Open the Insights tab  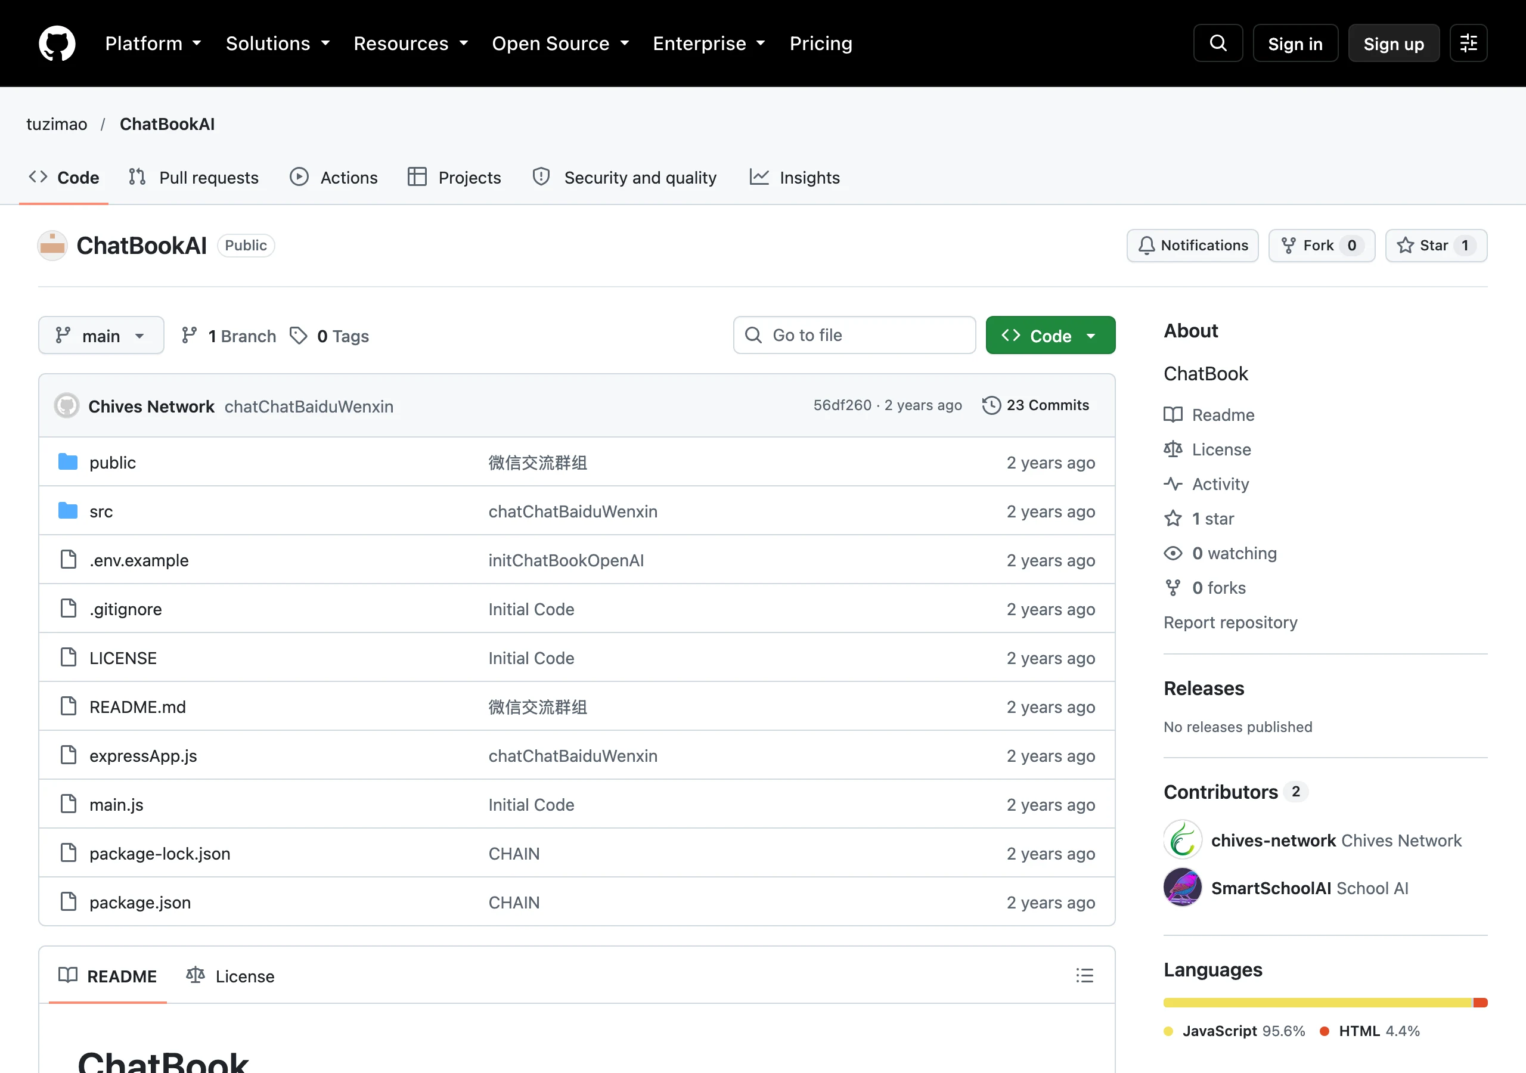[795, 178]
